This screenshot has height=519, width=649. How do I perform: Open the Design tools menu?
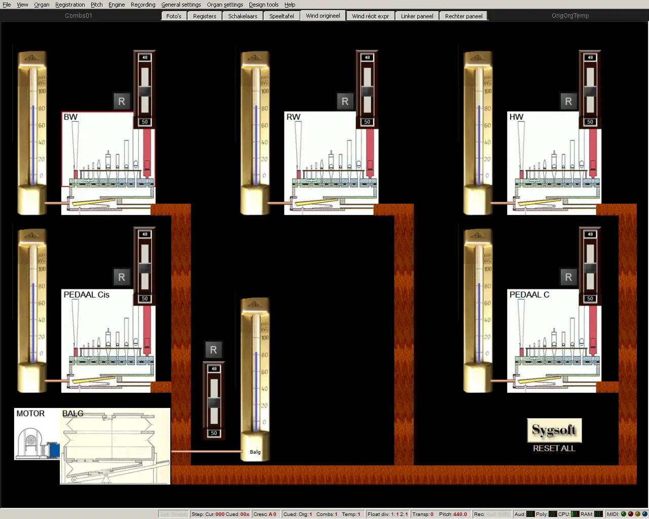coord(263,5)
